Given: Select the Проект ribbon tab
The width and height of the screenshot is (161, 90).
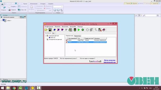Looking at the screenshot, I should [x=25, y=4].
